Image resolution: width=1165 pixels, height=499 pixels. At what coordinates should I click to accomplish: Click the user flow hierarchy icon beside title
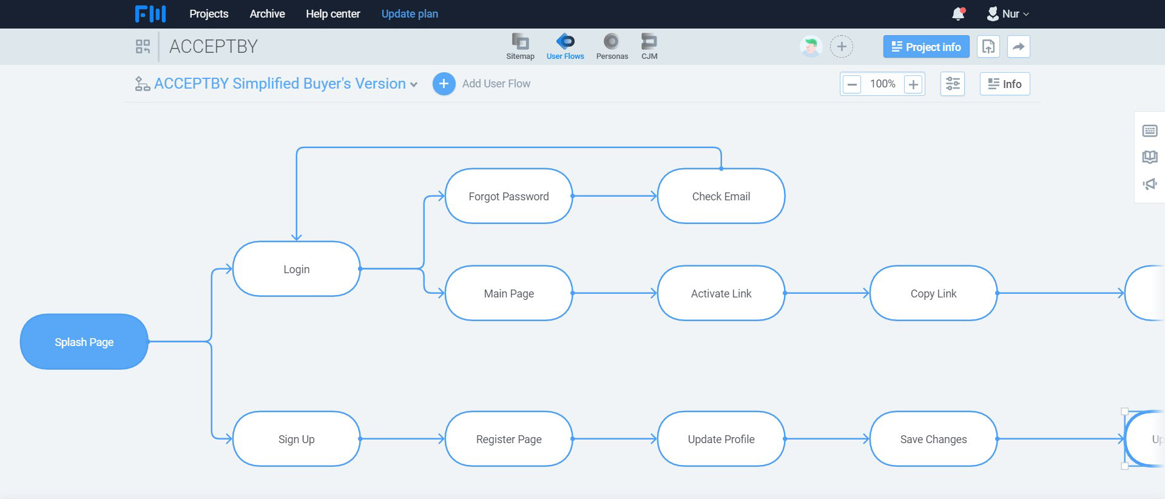[x=143, y=84]
